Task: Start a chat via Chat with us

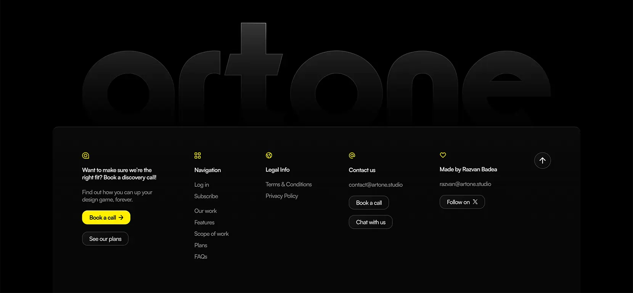Action: (371, 222)
